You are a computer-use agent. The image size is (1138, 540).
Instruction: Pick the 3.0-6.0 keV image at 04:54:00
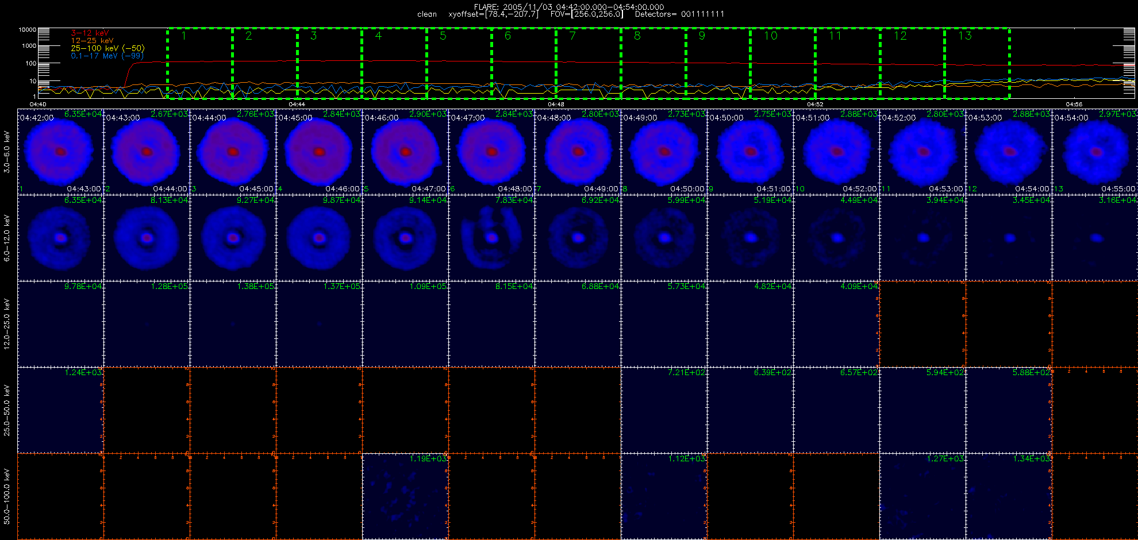tap(1095, 151)
